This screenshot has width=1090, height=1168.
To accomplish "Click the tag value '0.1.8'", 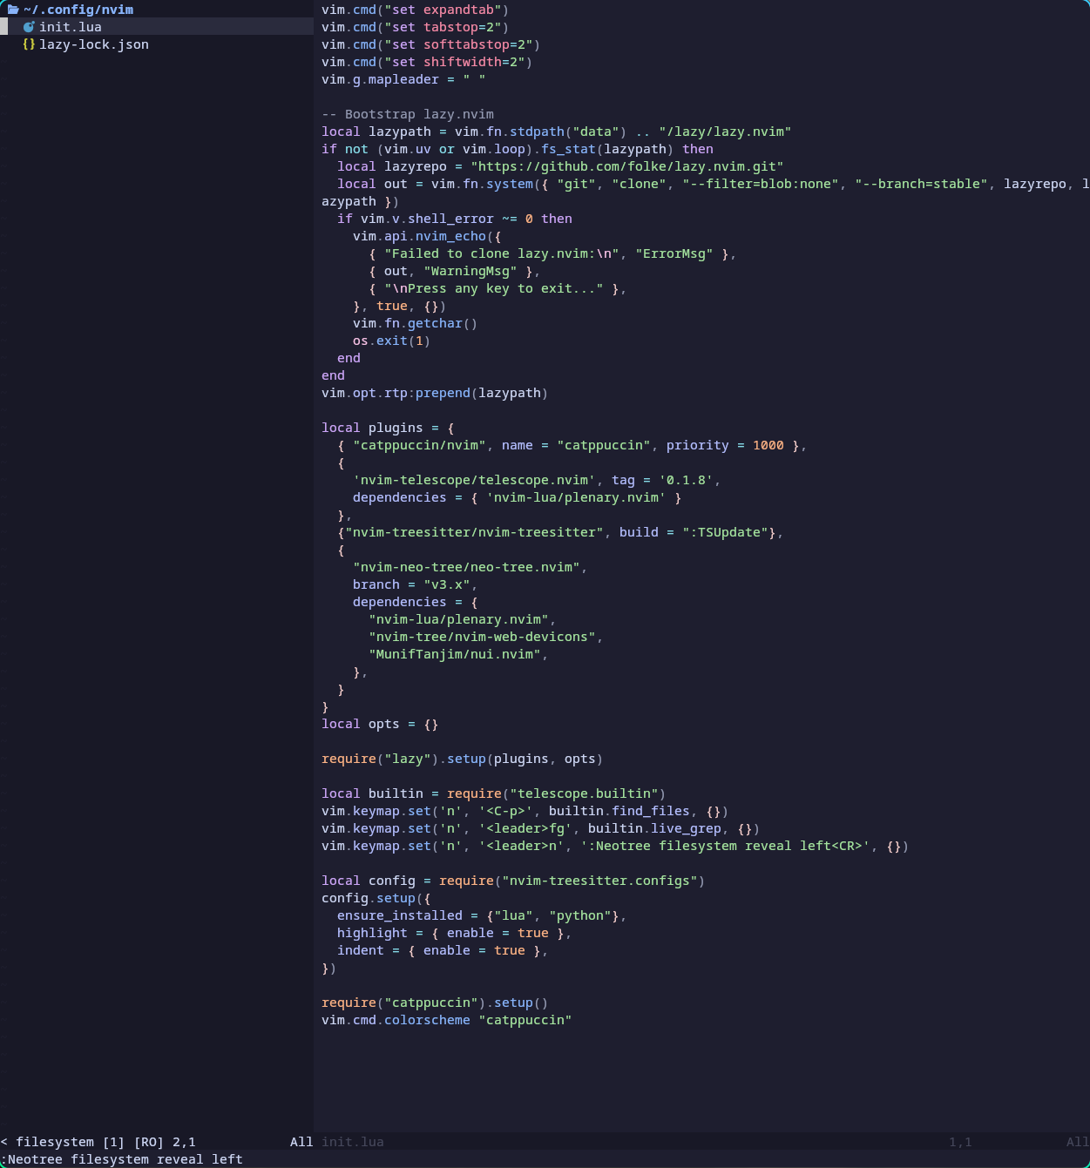I will tap(686, 480).
